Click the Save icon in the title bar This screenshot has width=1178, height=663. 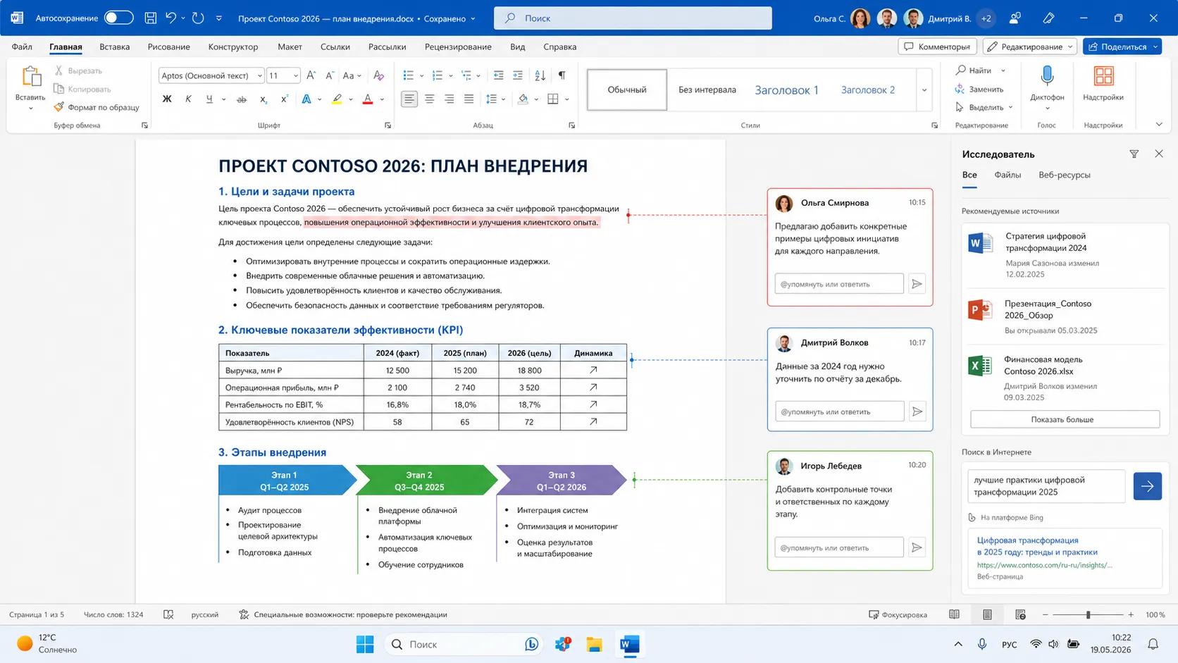pyautogui.click(x=150, y=18)
